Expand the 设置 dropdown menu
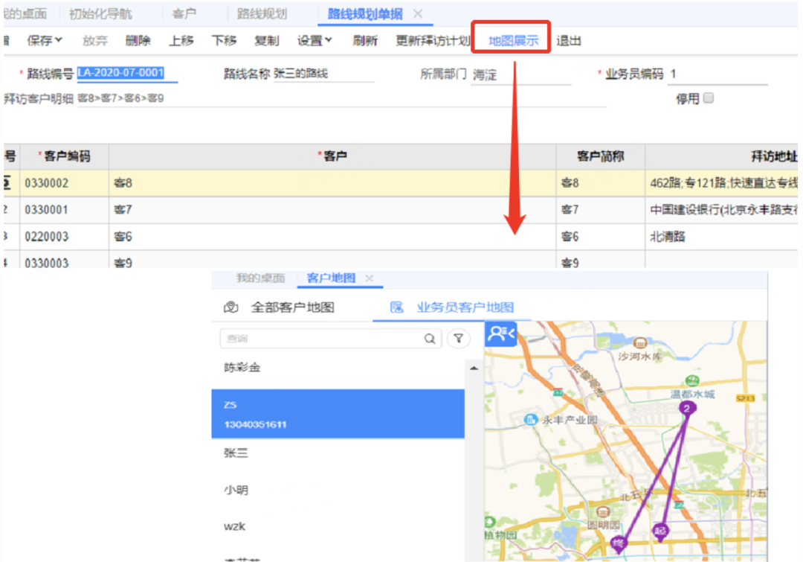 315,41
